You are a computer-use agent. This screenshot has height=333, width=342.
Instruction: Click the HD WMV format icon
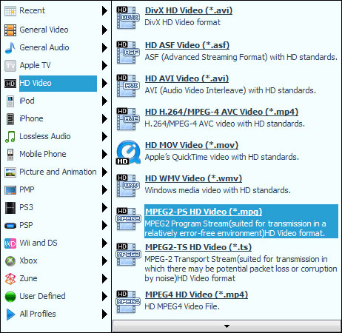(x=128, y=186)
